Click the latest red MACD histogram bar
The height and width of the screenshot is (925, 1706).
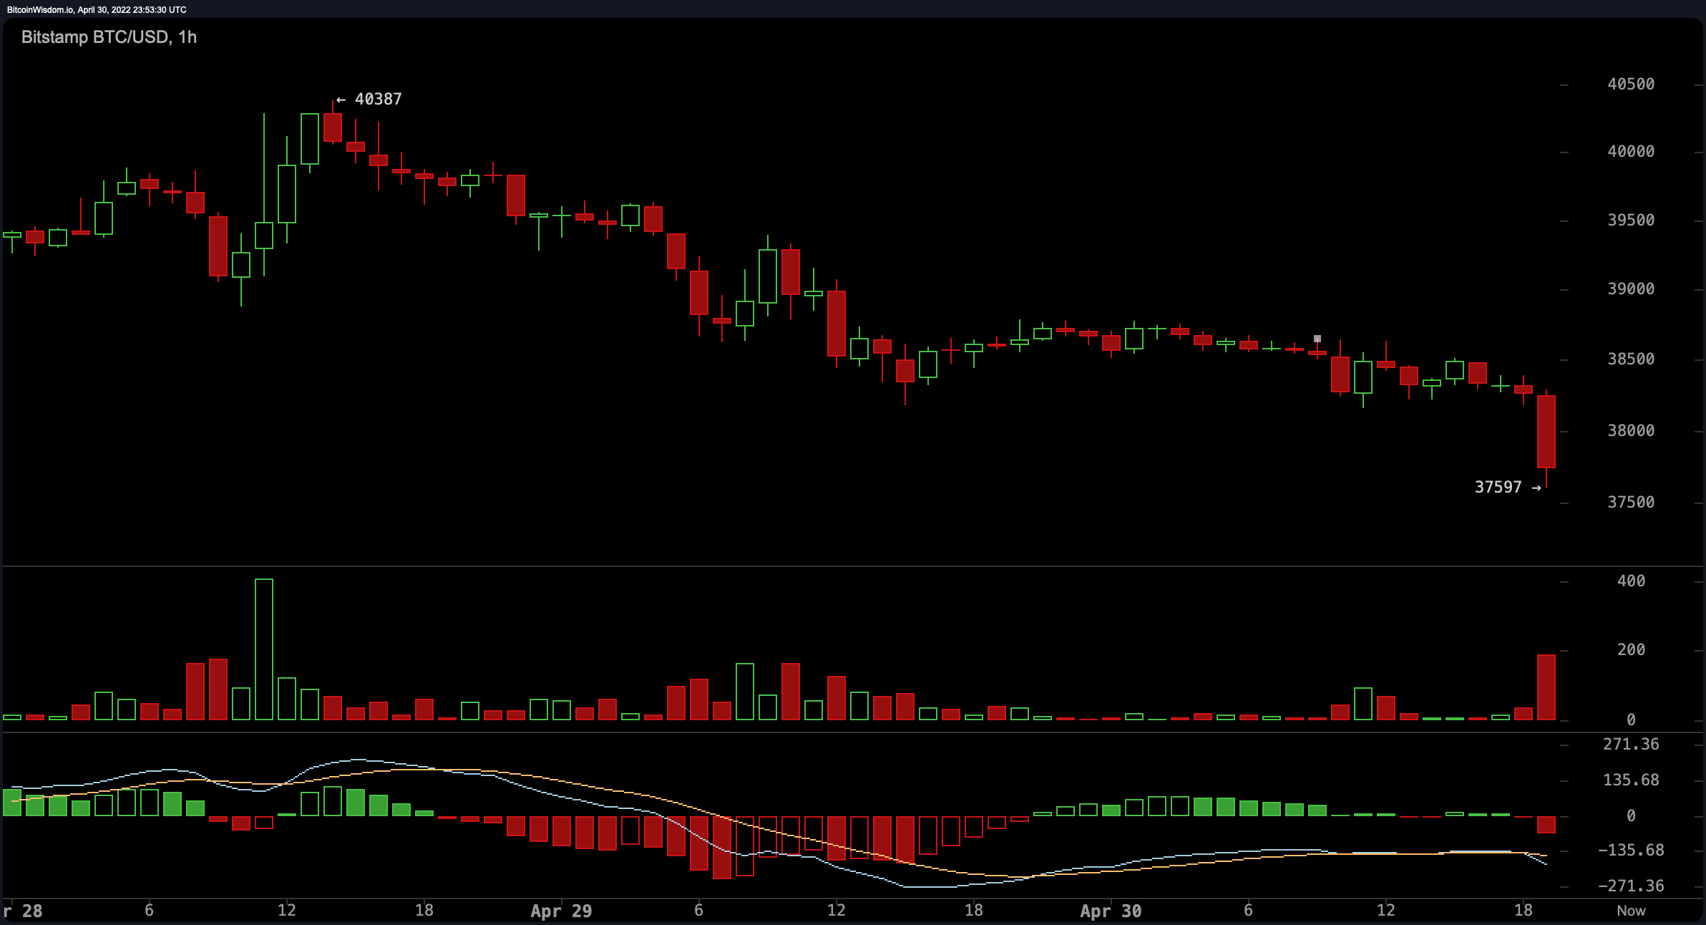(x=1546, y=824)
